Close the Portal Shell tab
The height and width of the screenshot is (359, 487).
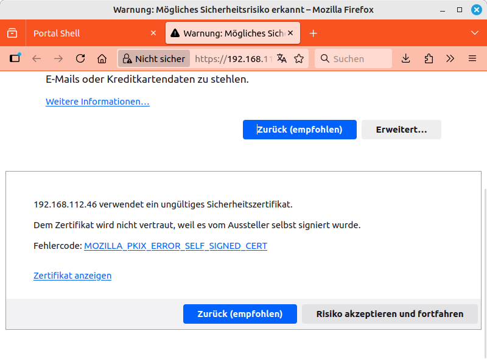click(x=153, y=33)
